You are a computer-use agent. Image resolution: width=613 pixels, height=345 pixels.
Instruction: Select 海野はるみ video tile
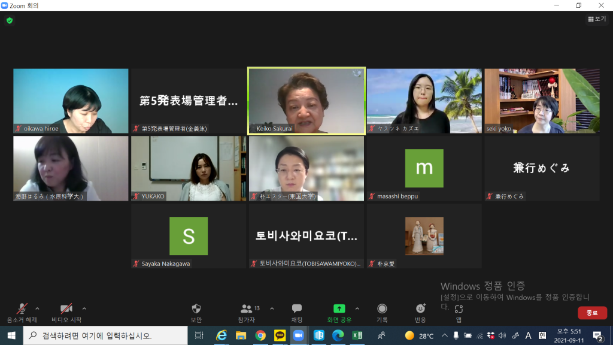point(71,168)
